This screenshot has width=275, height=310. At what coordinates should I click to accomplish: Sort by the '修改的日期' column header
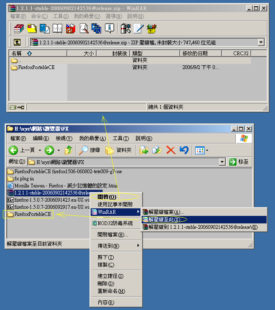(194, 54)
